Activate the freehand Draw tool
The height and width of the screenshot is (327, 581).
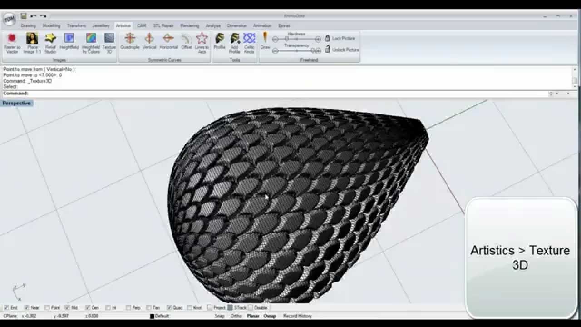pos(266,41)
